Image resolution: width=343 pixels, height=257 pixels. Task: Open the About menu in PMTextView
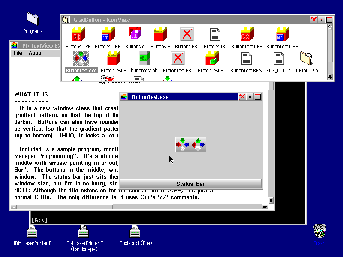36,53
